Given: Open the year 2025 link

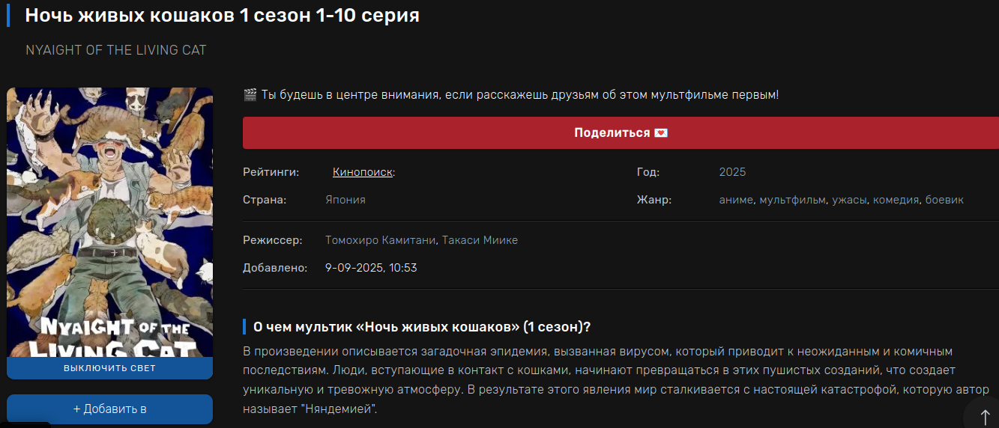Looking at the screenshot, I should pyautogui.click(x=732, y=172).
